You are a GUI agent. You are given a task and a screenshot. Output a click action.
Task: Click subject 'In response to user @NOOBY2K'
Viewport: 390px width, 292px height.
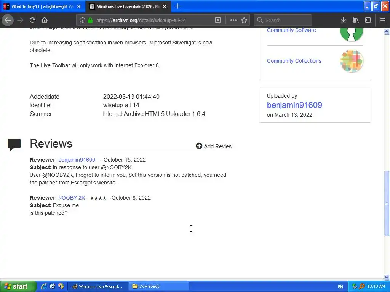click(x=92, y=167)
